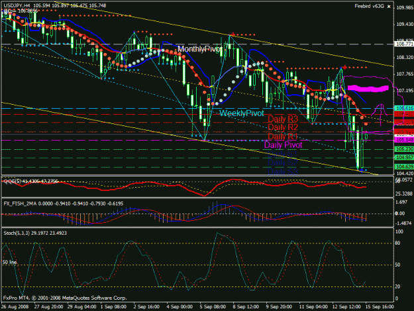Select the WeeklyPivot label on the chart
Image resolution: width=414 pixels, height=311 pixels.
[x=242, y=113]
